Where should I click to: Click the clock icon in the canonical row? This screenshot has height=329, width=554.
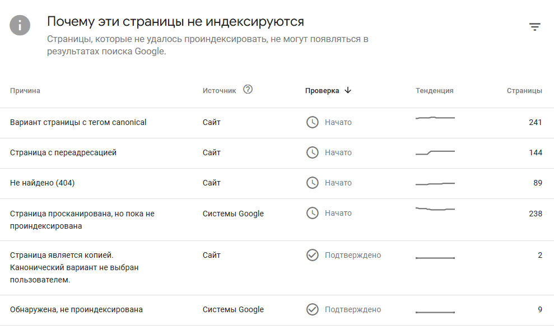coord(312,122)
